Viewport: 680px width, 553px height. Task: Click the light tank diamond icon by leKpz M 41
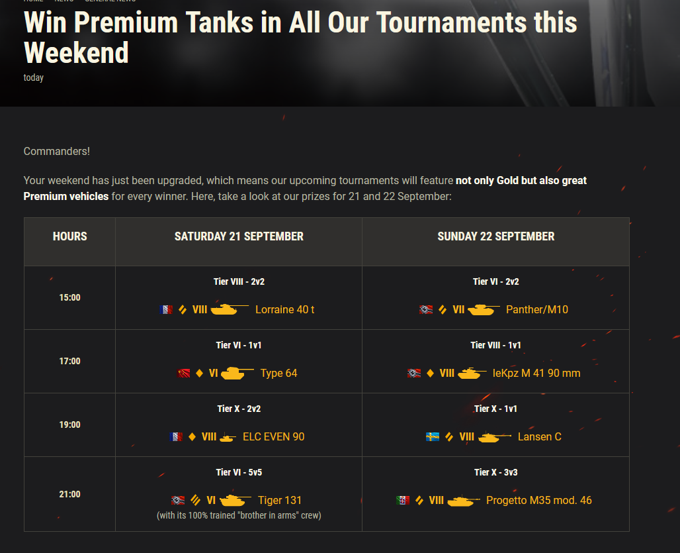[x=430, y=373]
